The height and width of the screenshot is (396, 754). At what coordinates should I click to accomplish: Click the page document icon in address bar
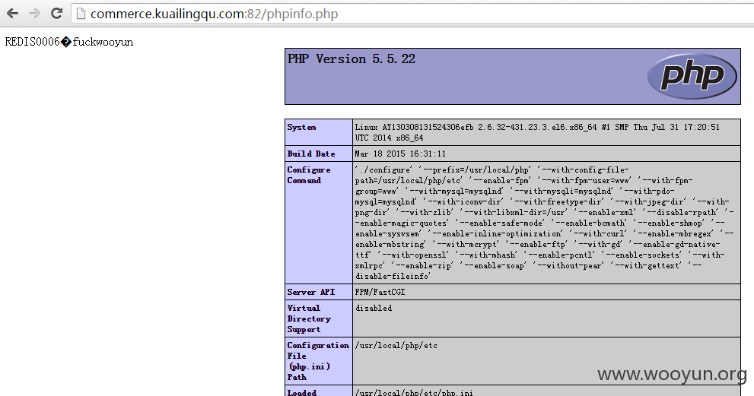coord(81,14)
